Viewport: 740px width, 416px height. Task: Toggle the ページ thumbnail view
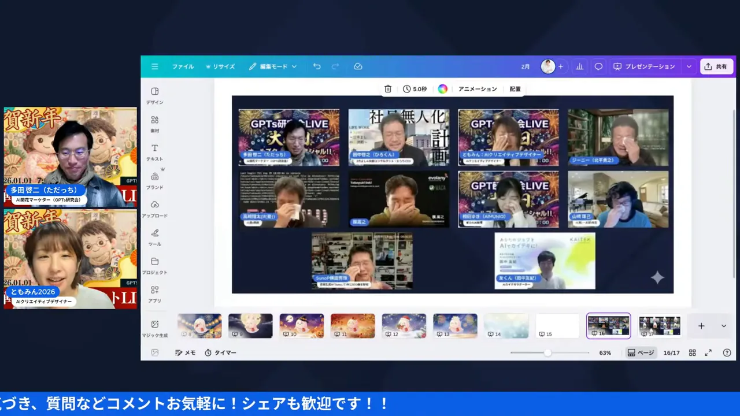coord(641,352)
